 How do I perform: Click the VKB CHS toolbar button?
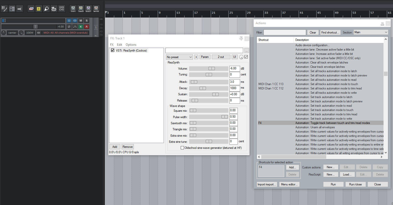(61, 9)
